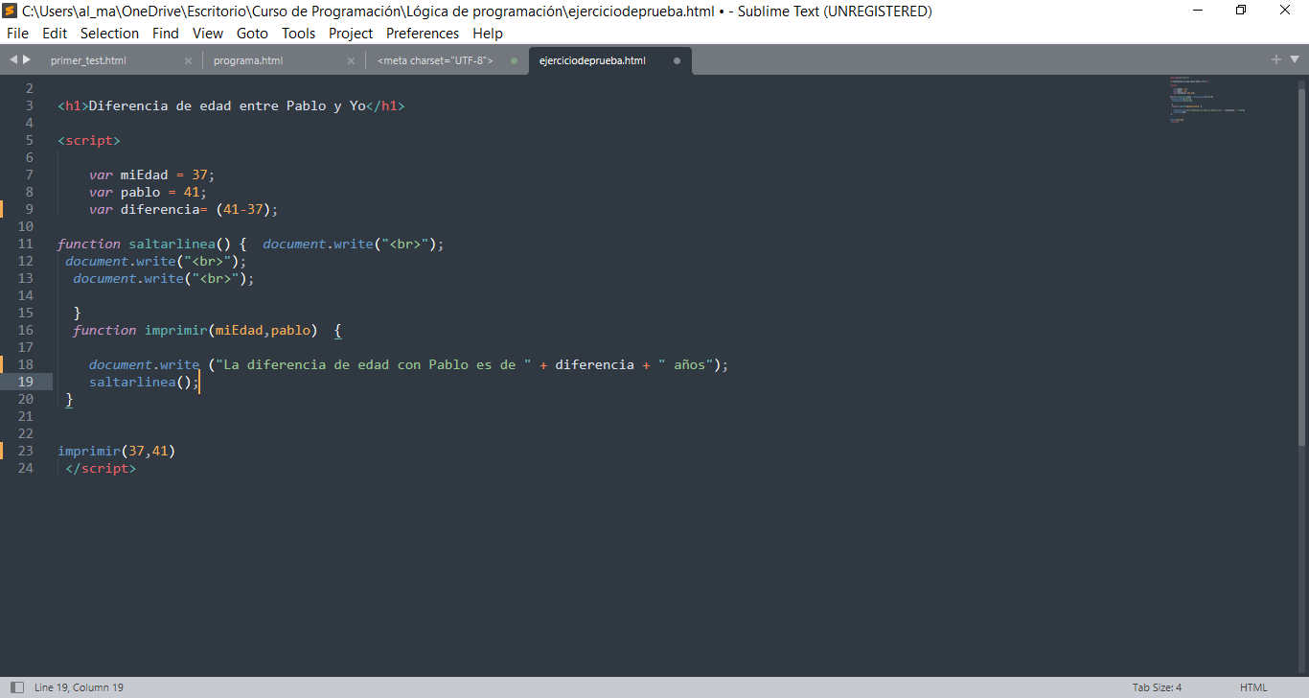This screenshot has height=698, width=1309.
Task: Click the saltarlinea(); call on line 19
Action: [144, 382]
